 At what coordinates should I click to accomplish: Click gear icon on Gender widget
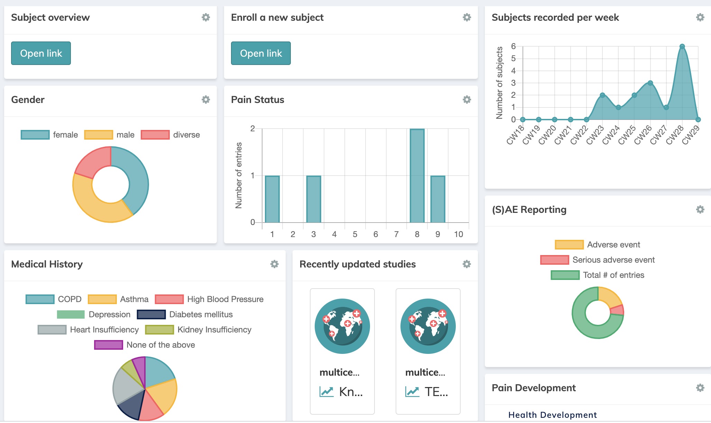tap(206, 100)
